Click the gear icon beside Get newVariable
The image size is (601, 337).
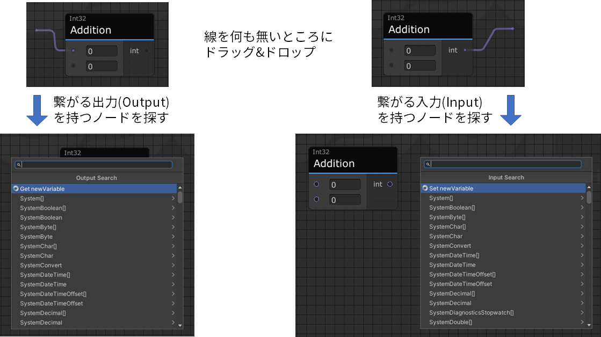[15, 188]
